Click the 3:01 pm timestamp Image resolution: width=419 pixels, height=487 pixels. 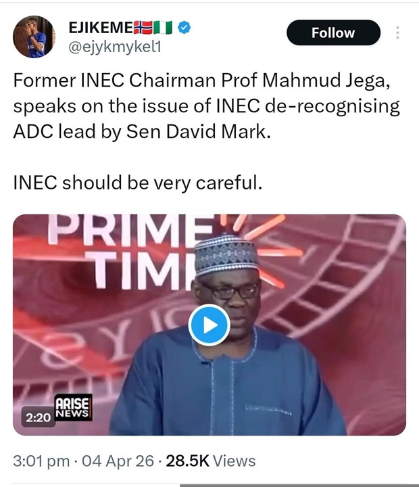(x=42, y=461)
